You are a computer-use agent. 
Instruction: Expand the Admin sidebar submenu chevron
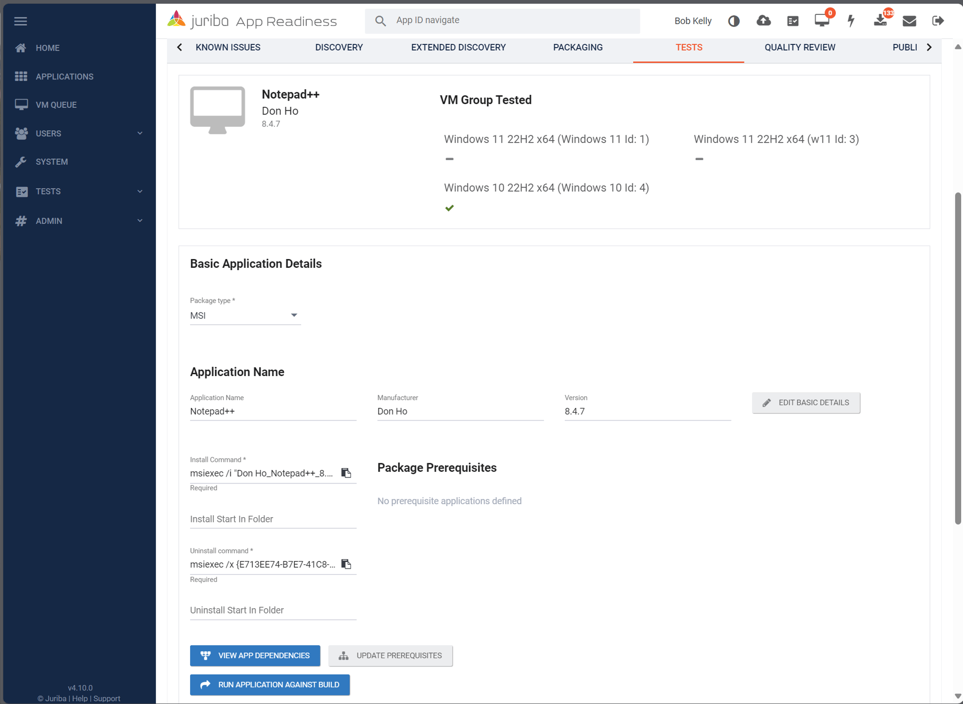(140, 221)
